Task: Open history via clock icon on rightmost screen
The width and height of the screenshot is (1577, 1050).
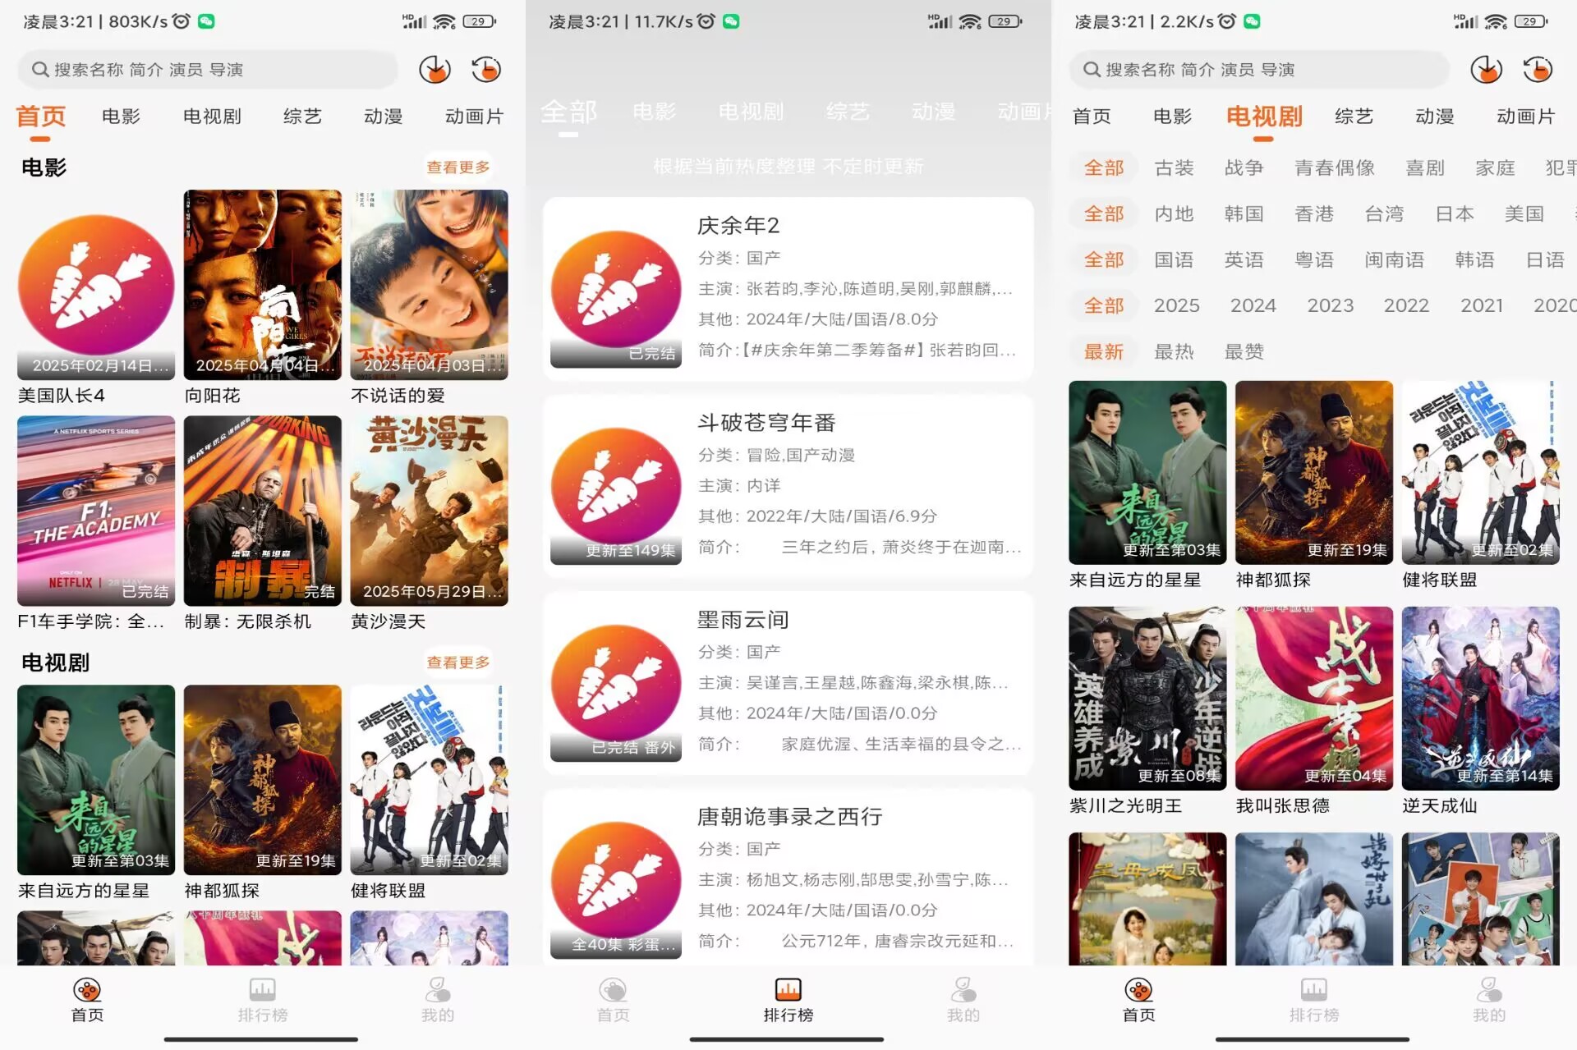Action: (1538, 70)
